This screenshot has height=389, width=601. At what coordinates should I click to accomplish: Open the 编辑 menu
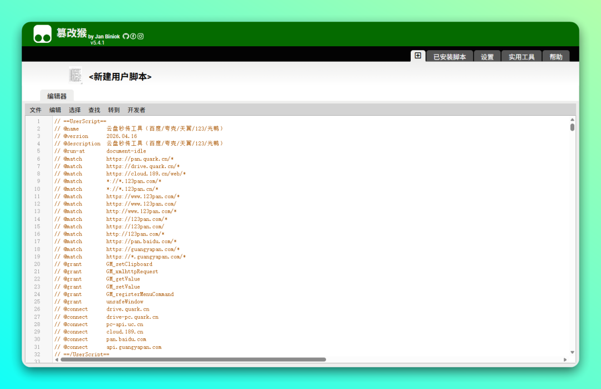click(x=55, y=110)
